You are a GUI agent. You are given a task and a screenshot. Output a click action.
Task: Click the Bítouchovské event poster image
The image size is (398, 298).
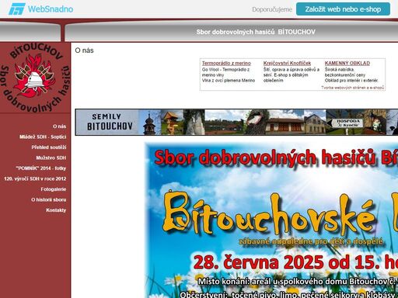tap(271, 220)
